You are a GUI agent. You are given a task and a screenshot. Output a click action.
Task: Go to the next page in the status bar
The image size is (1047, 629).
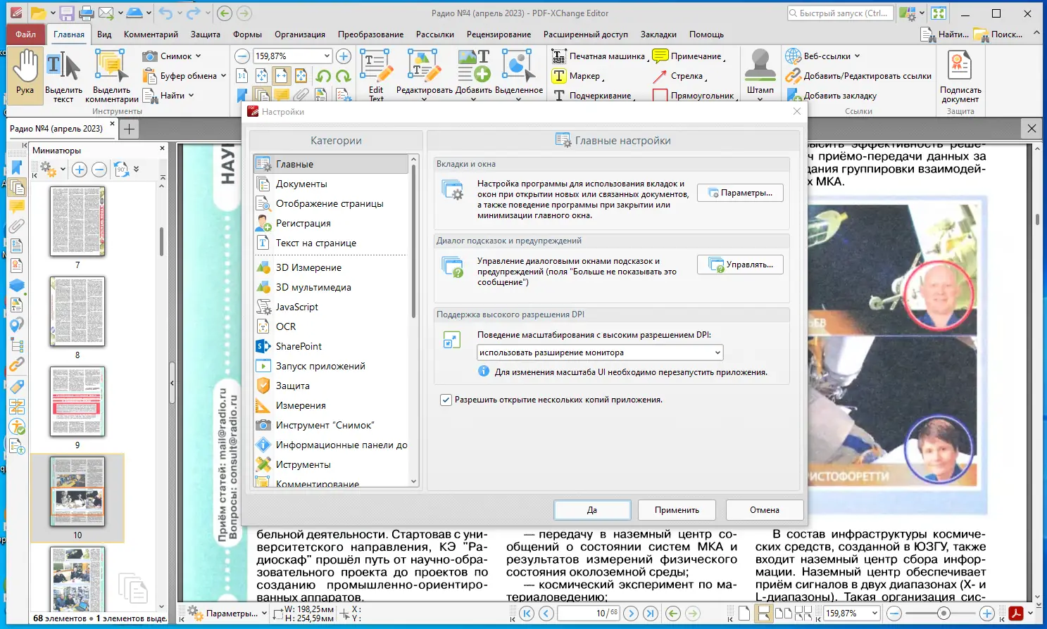click(x=631, y=614)
